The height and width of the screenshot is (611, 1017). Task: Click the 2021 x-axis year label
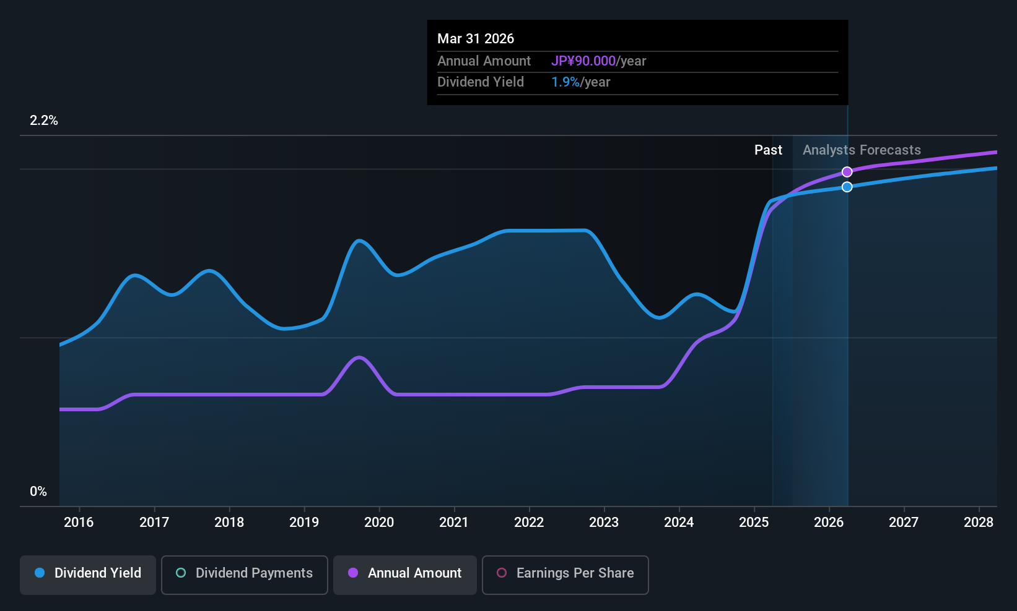pos(454,523)
